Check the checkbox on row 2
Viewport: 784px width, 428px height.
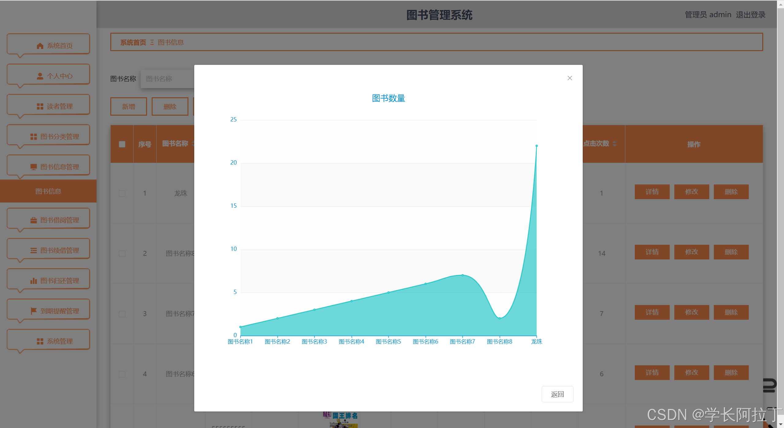(x=122, y=253)
